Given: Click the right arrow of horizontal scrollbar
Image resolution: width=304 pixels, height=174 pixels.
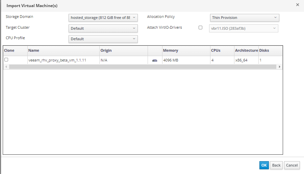Looking at the screenshot, I should tap(279, 67).
